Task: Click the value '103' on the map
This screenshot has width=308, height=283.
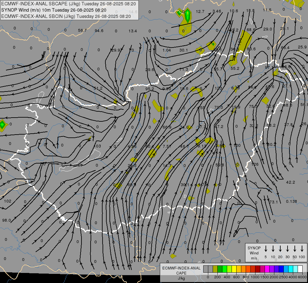Action: tap(98, 146)
